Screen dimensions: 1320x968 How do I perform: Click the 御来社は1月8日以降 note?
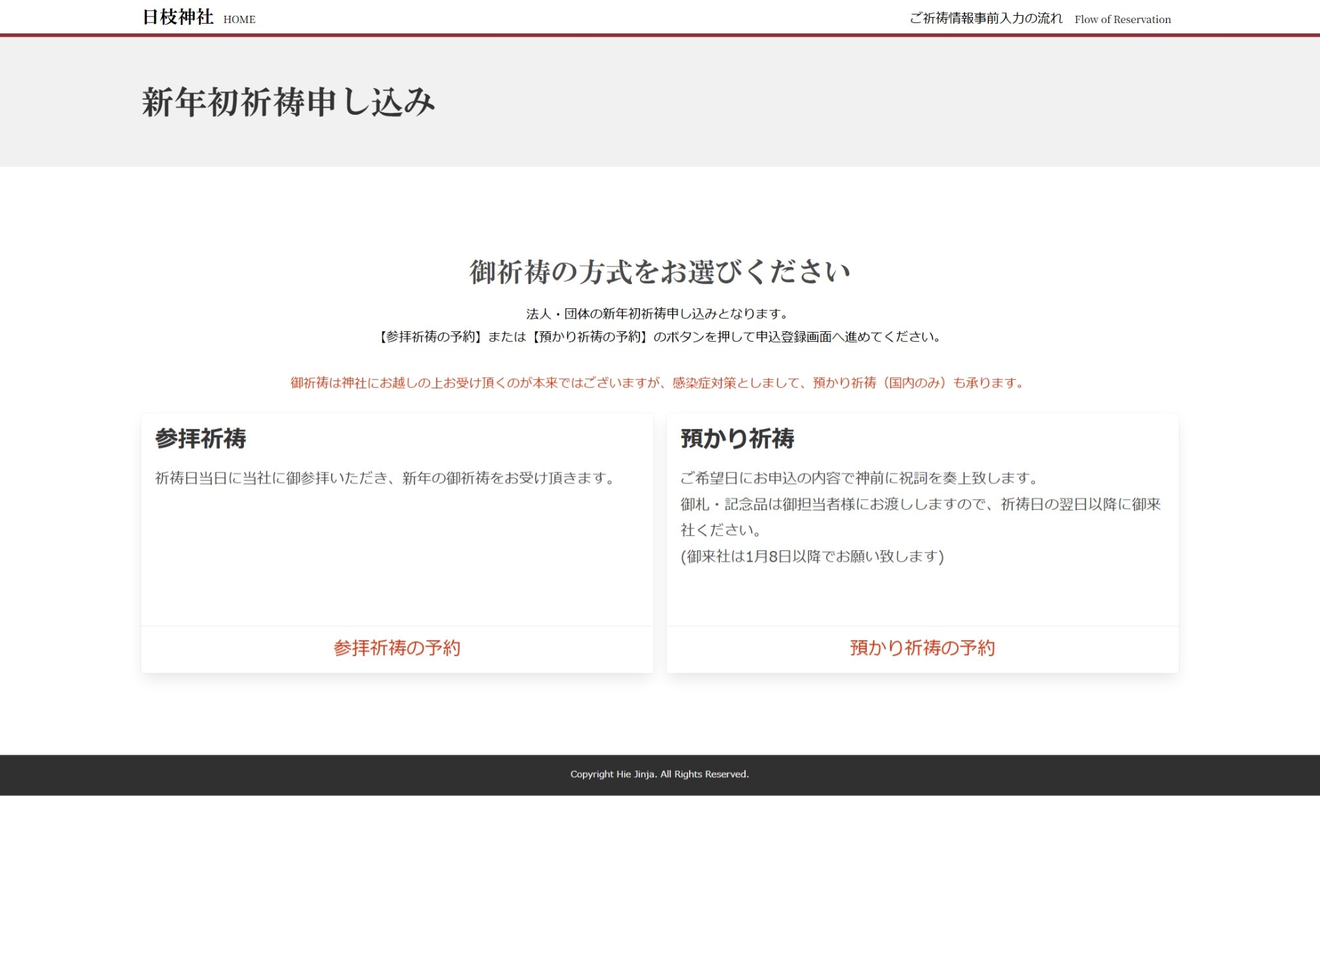tap(812, 556)
